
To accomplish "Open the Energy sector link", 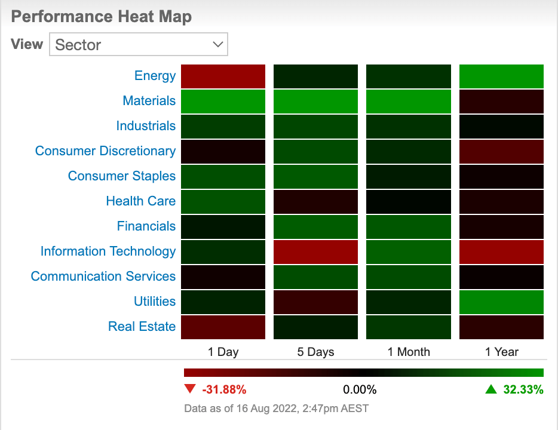I will coord(155,76).
